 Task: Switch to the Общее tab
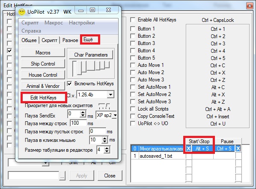(x=29, y=40)
